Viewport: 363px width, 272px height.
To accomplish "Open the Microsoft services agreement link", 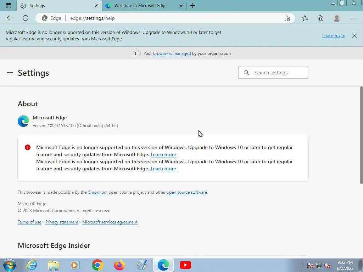I will click(110, 222).
